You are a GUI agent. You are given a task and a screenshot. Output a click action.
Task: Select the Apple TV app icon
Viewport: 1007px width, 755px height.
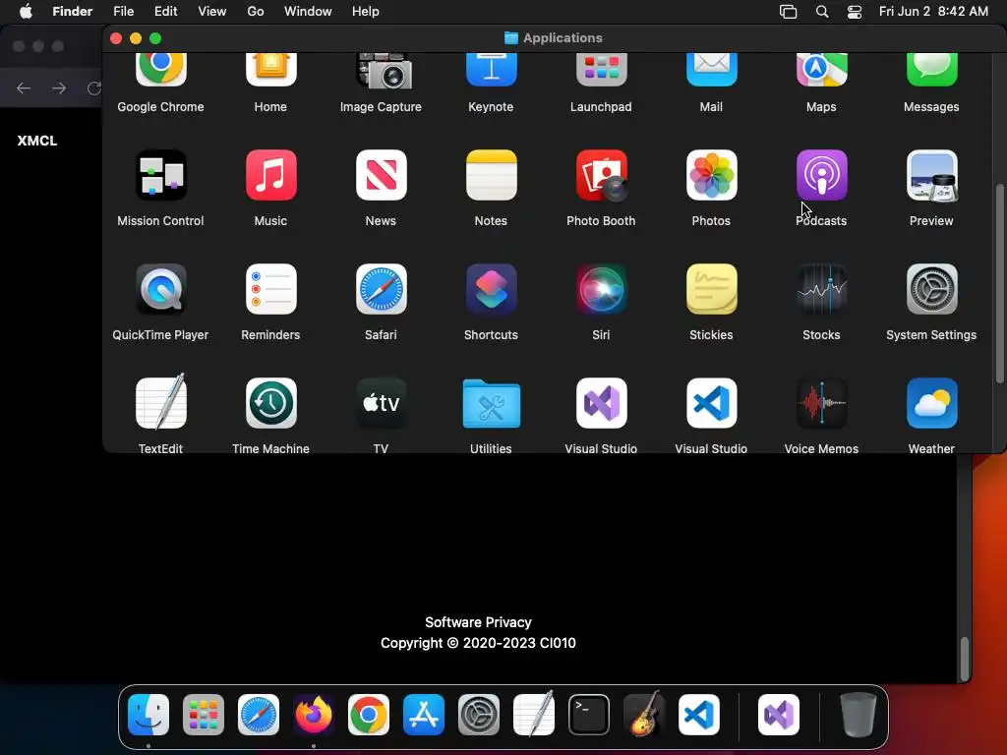coord(381,402)
